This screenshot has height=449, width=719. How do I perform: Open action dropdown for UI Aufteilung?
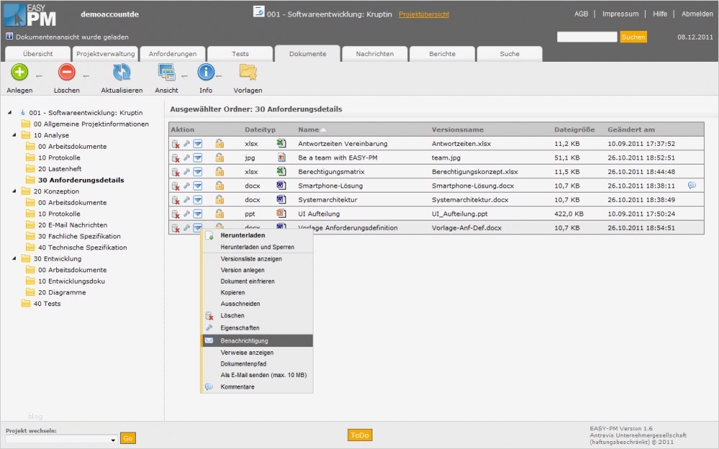(198, 213)
